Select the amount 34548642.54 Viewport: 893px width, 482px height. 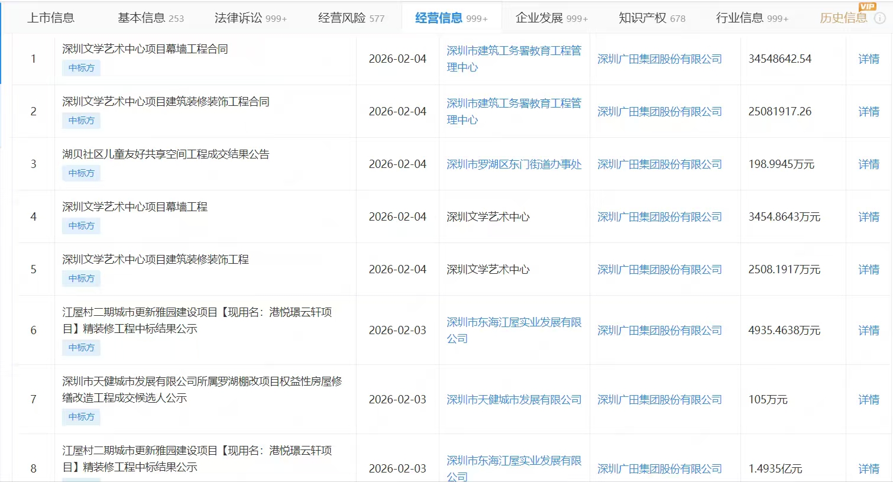coord(779,59)
